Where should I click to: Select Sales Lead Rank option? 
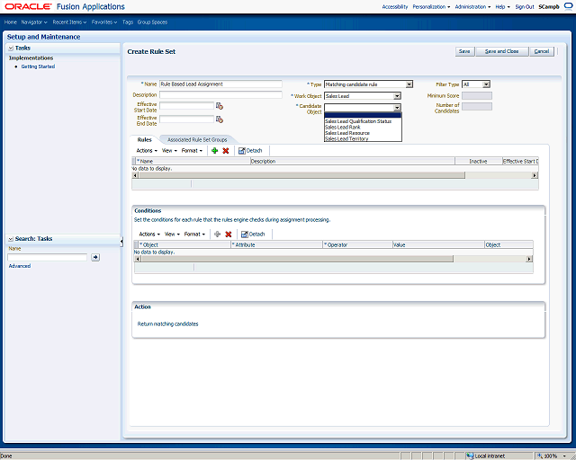click(343, 127)
